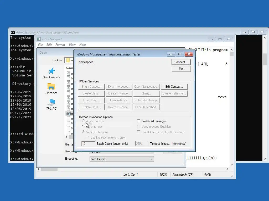269x201 pixels.
Task: Close the cmd.exe window
Action: click(262, 32)
